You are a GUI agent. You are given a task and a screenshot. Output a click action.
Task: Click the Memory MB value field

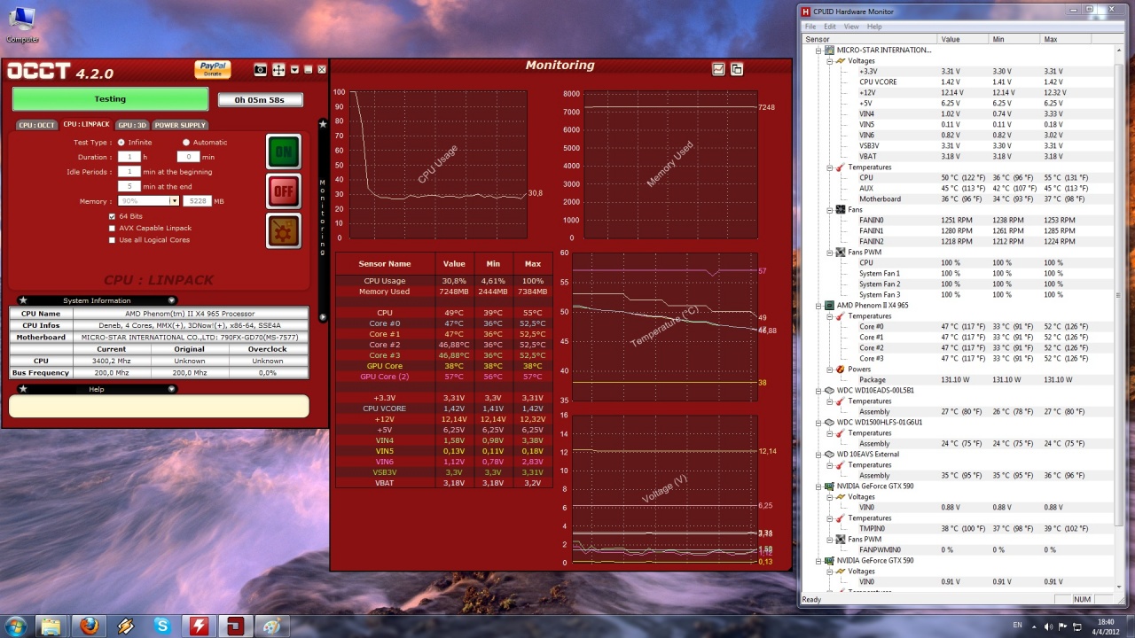[x=198, y=201]
